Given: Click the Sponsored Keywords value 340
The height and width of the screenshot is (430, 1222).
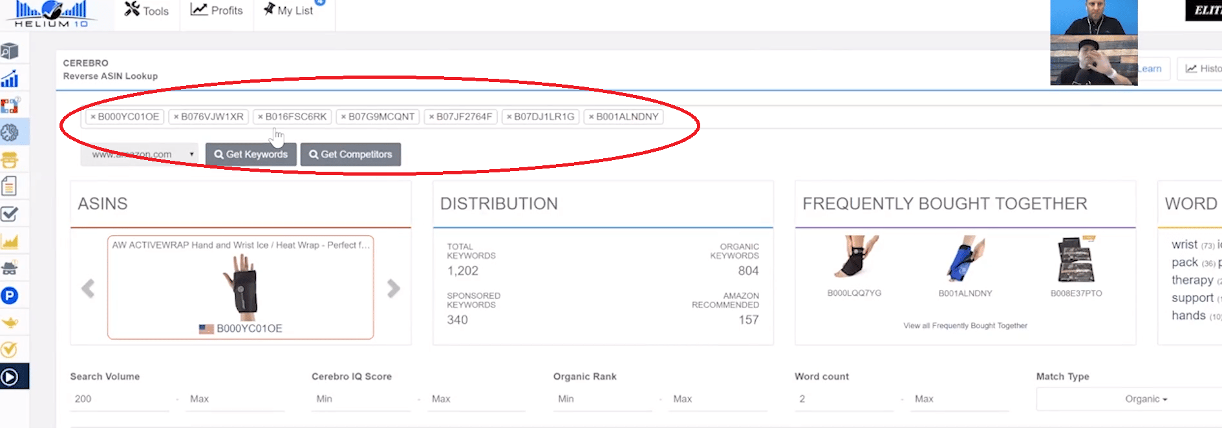Looking at the screenshot, I should [x=458, y=320].
